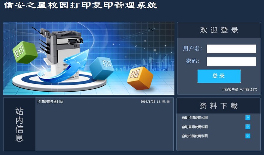Download the 自助扫描使用说明 via its arrow icon
264x155 pixels.
pyautogui.click(x=248, y=136)
